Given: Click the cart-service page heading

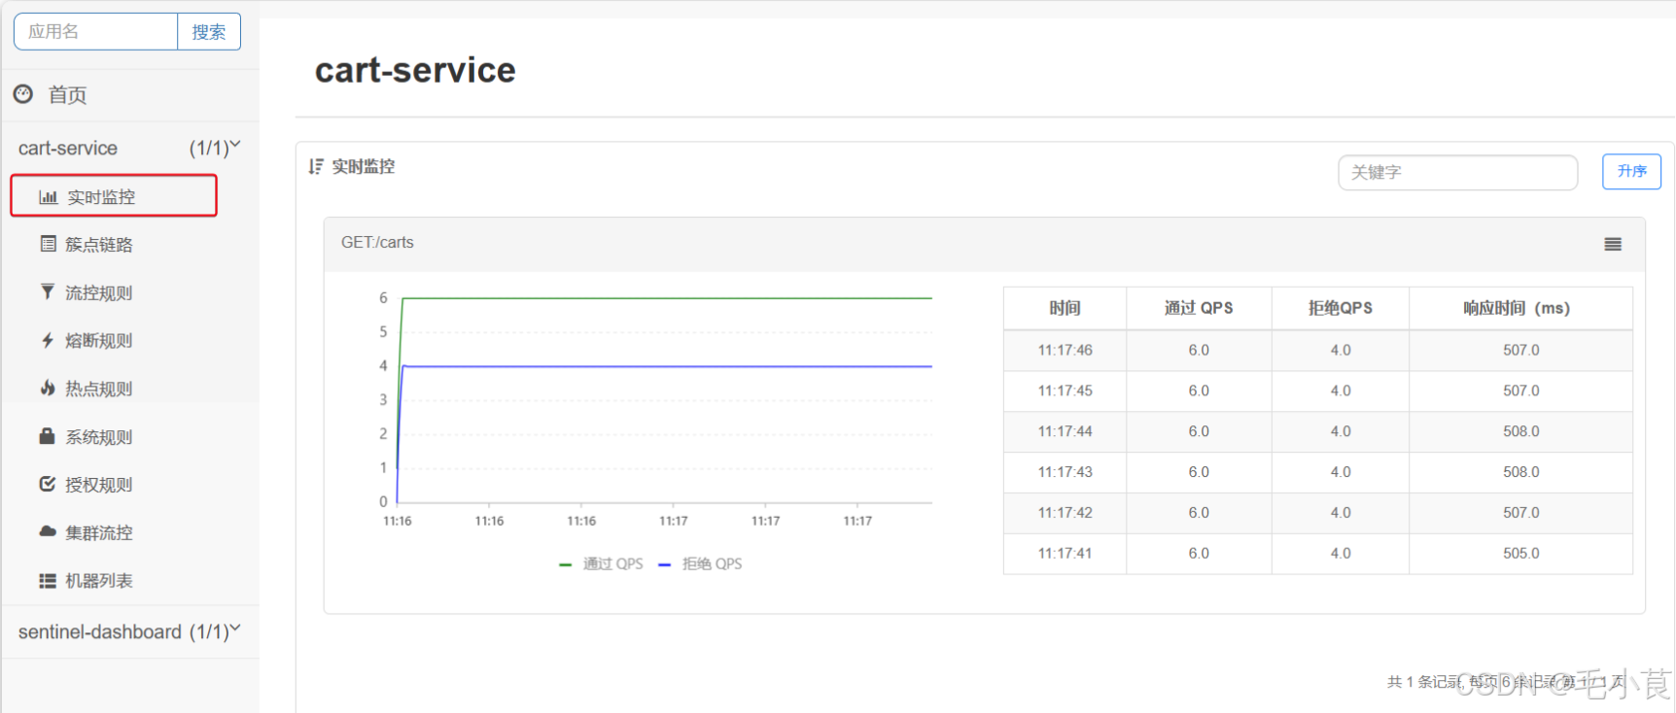Looking at the screenshot, I should (x=415, y=70).
